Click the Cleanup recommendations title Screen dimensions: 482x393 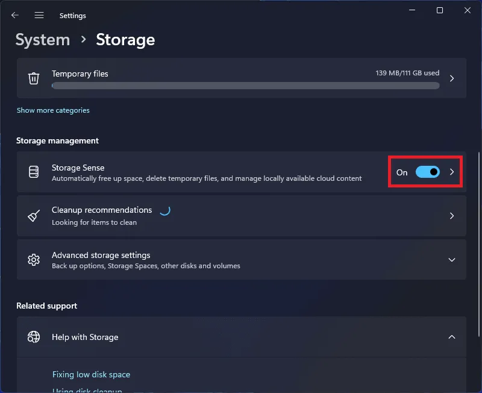click(x=102, y=210)
